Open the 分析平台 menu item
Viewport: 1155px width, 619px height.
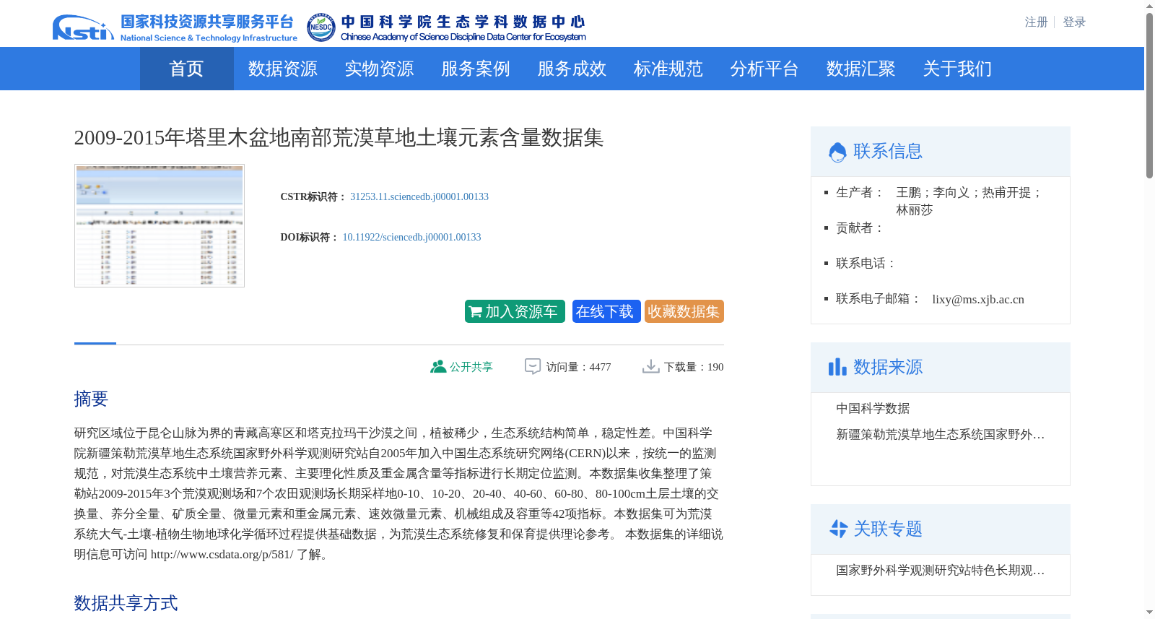[764, 69]
